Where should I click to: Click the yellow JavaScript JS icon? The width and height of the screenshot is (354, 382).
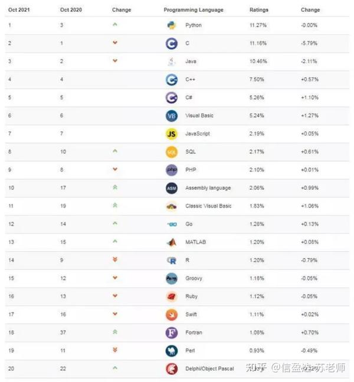click(x=171, y=134)
